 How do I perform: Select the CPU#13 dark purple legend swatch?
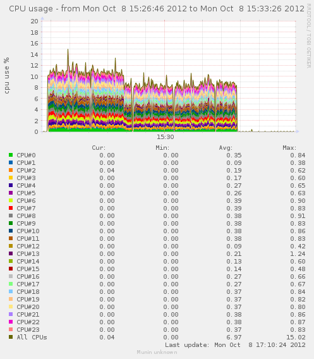(11, 253)
